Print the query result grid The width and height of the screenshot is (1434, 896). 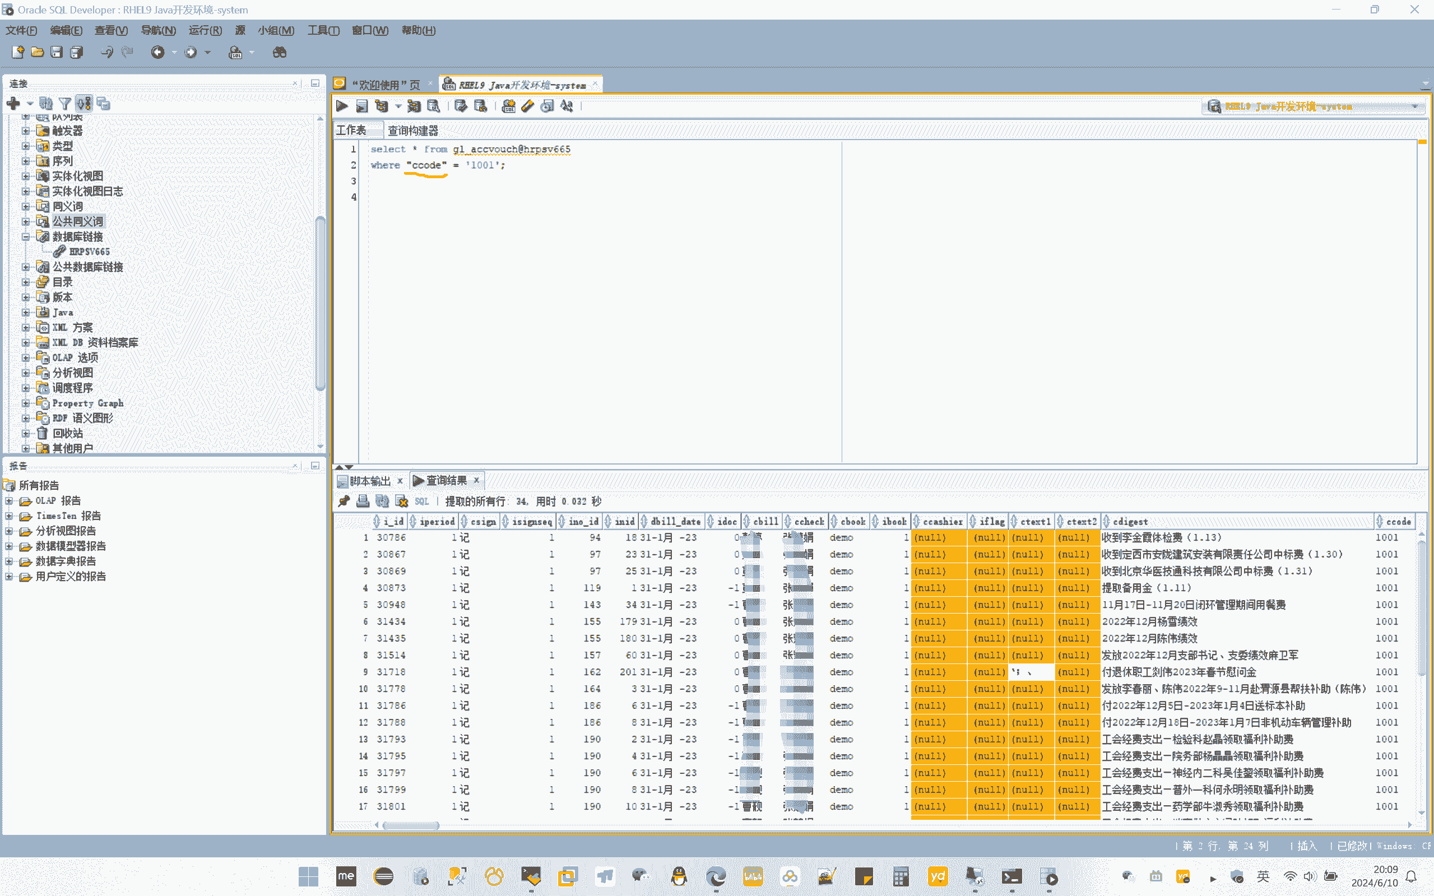(363, 502)
